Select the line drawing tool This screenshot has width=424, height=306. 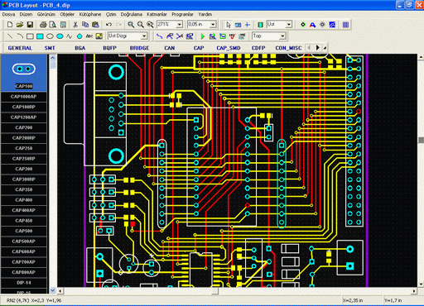10,36
